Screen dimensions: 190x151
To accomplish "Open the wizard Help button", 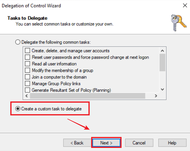I will pyautogui.click(x=172, y=143).
